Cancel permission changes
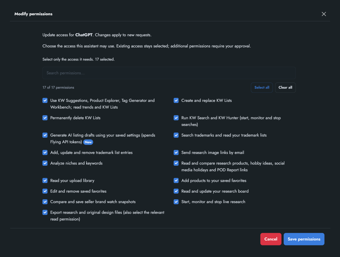The width and height of the screenshot is (340, 257). pos(271,239)
